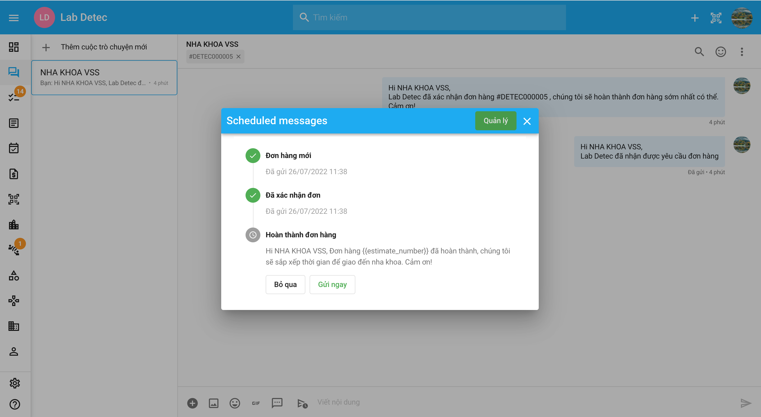Open the emoji reaction icon in chat header
Screen dimensions: 761x417
pos(721,52)
